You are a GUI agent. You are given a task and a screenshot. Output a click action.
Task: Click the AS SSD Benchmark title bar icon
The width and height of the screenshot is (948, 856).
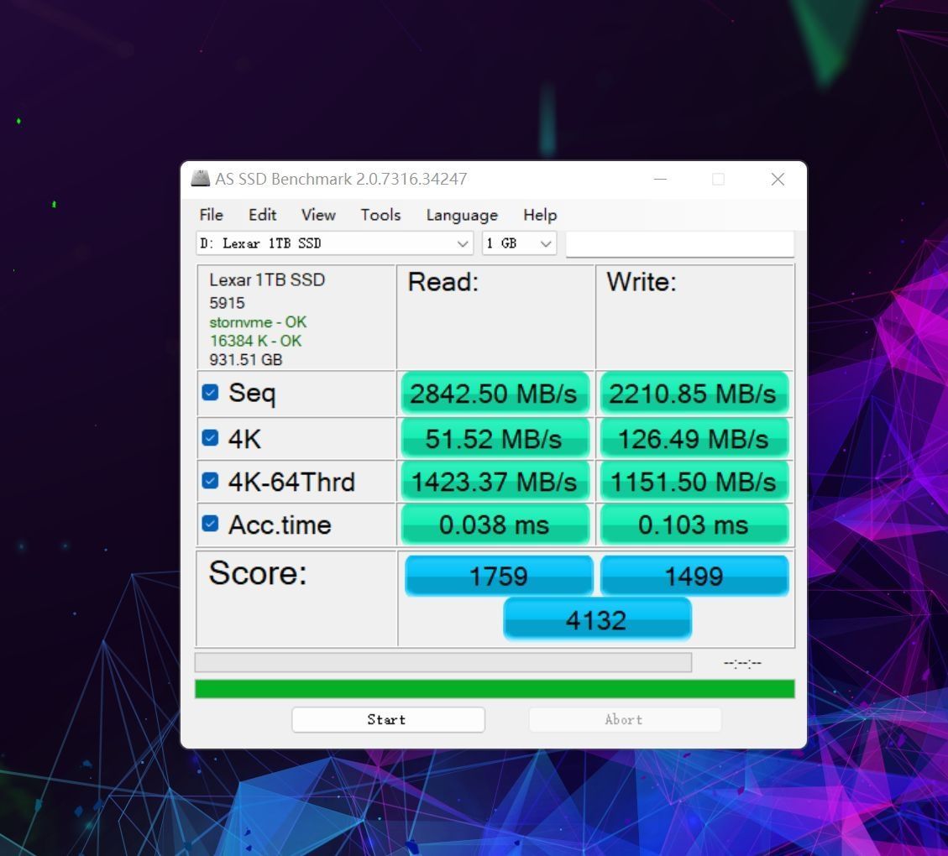pos(200,179)
